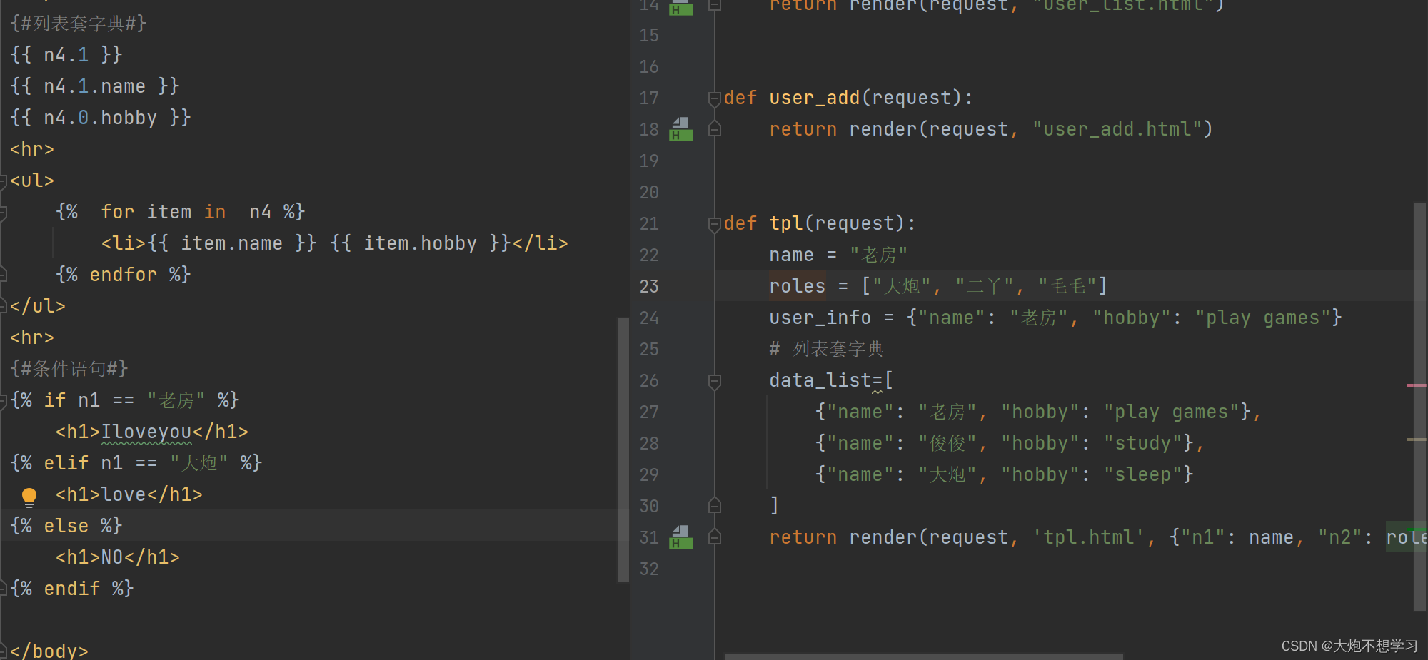This screenshot has width=1428, height=660.
Task: Open related template icon on line 31
Action: coord(681,537)
